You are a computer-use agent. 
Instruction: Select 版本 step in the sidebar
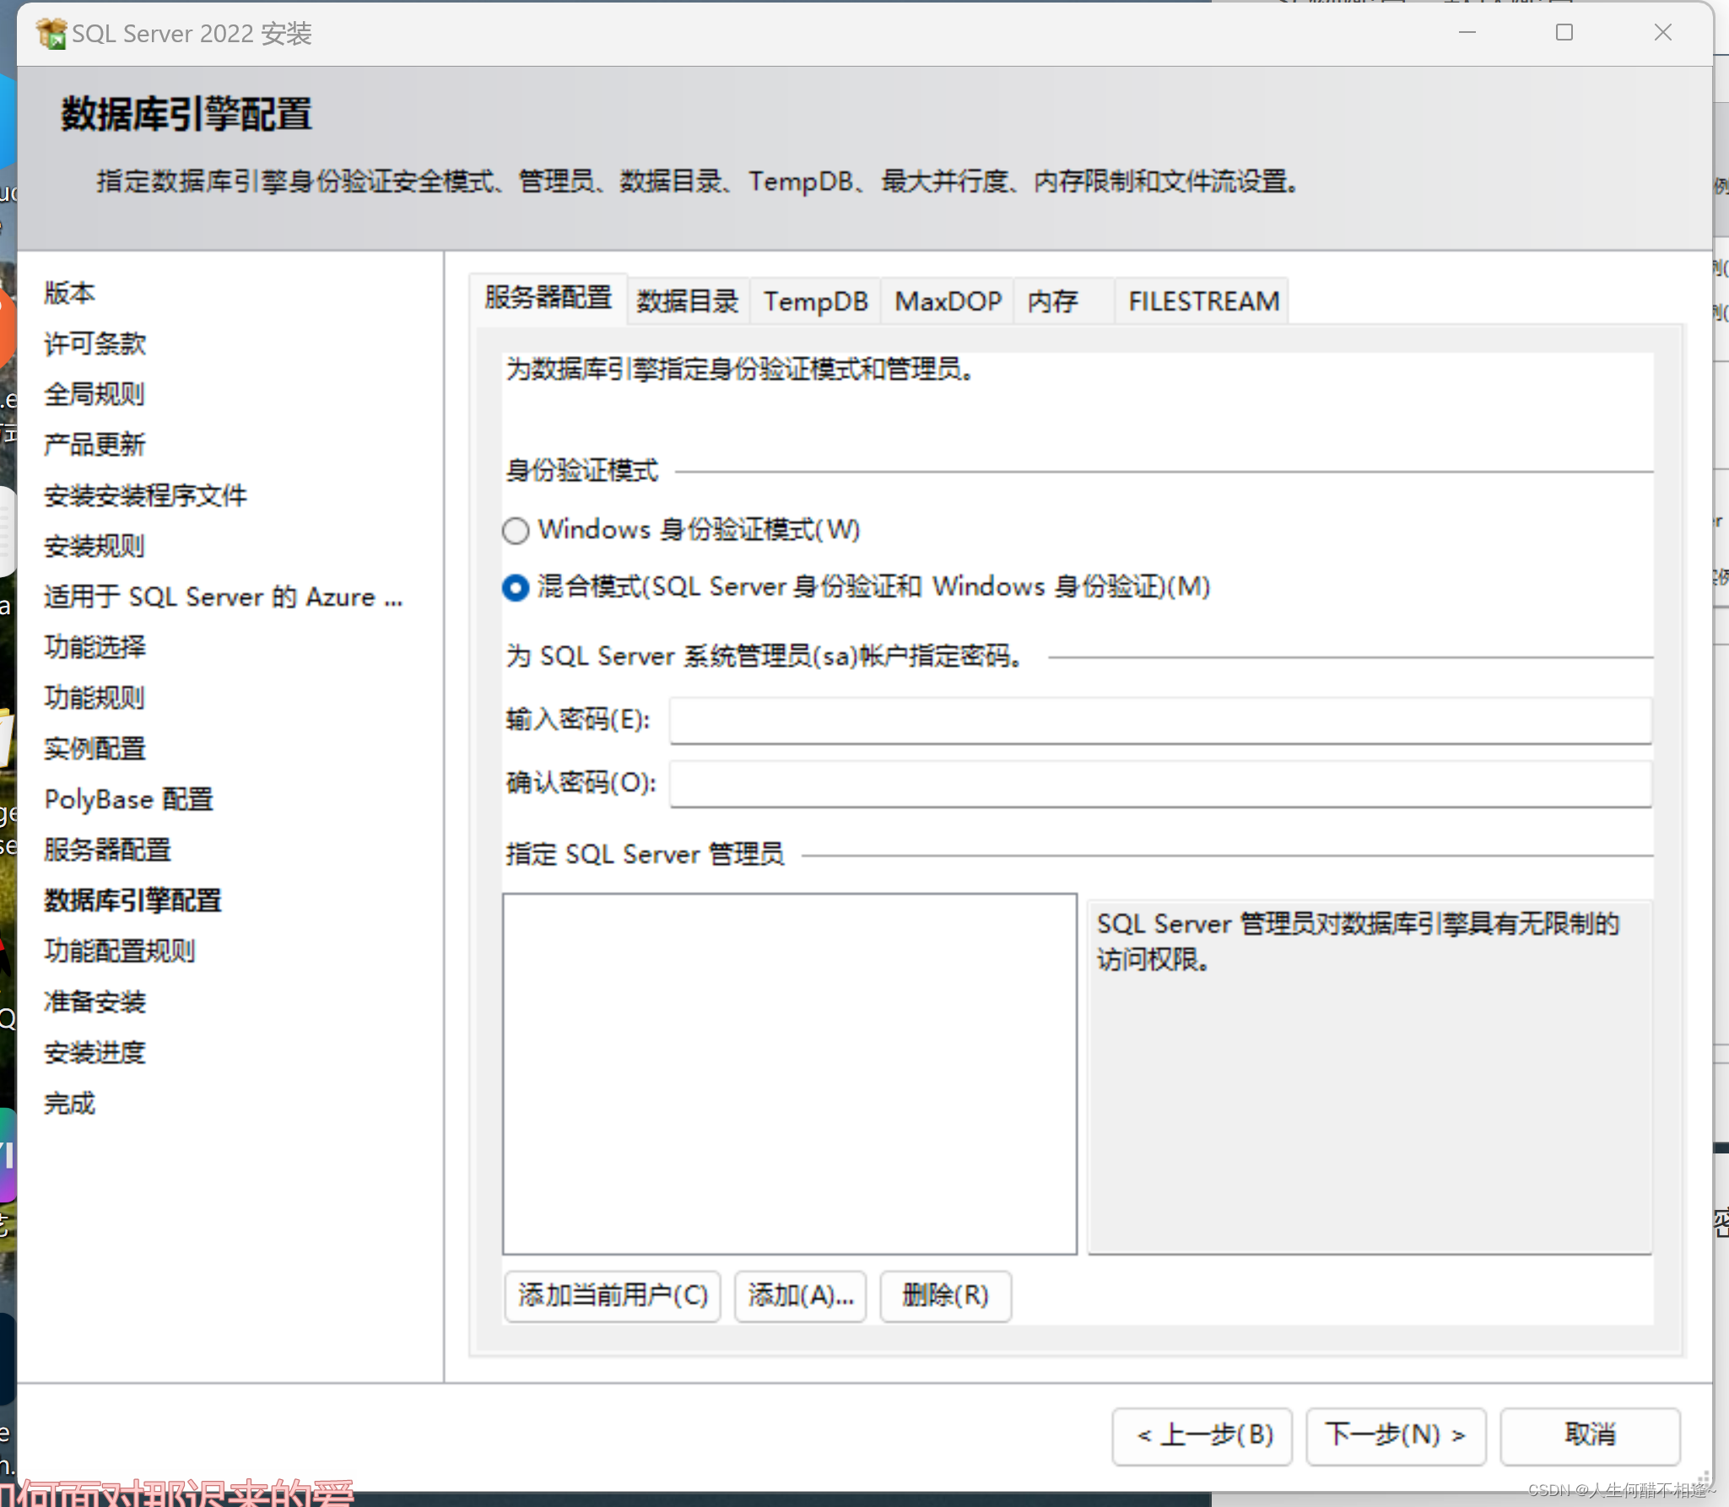(70, 293)
